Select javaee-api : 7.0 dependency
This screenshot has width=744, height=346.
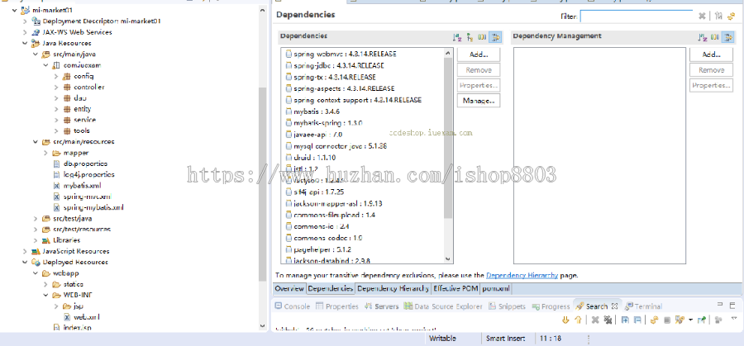point(314,134)
